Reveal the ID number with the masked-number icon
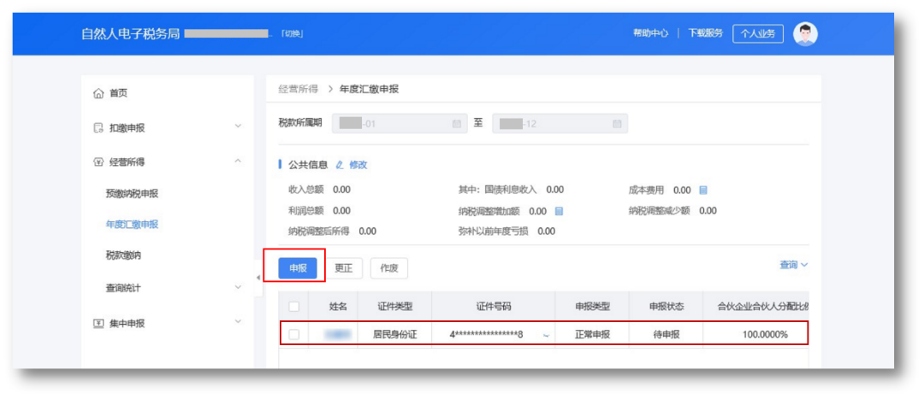Viewport: 924px width, 399px height. pos(546,335)
